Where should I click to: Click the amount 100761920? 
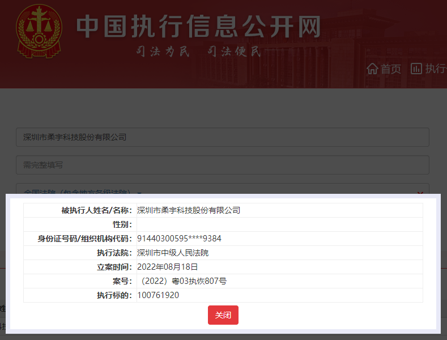coord(158,295)
